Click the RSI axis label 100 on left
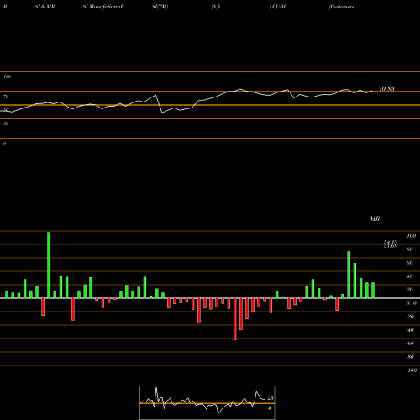The height and width of the screenshot is (420, 420). (7, 76)
